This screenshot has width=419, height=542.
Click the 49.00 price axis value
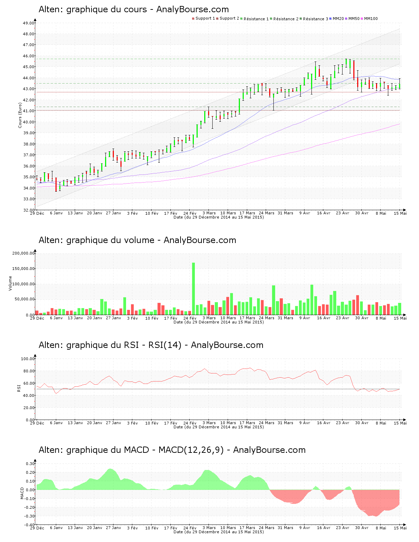pyautogui.click(x=28, y=23)
